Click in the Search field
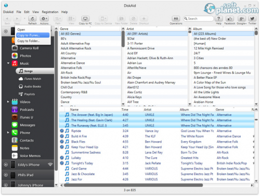 pyautogui.click(x=198, y=19)
